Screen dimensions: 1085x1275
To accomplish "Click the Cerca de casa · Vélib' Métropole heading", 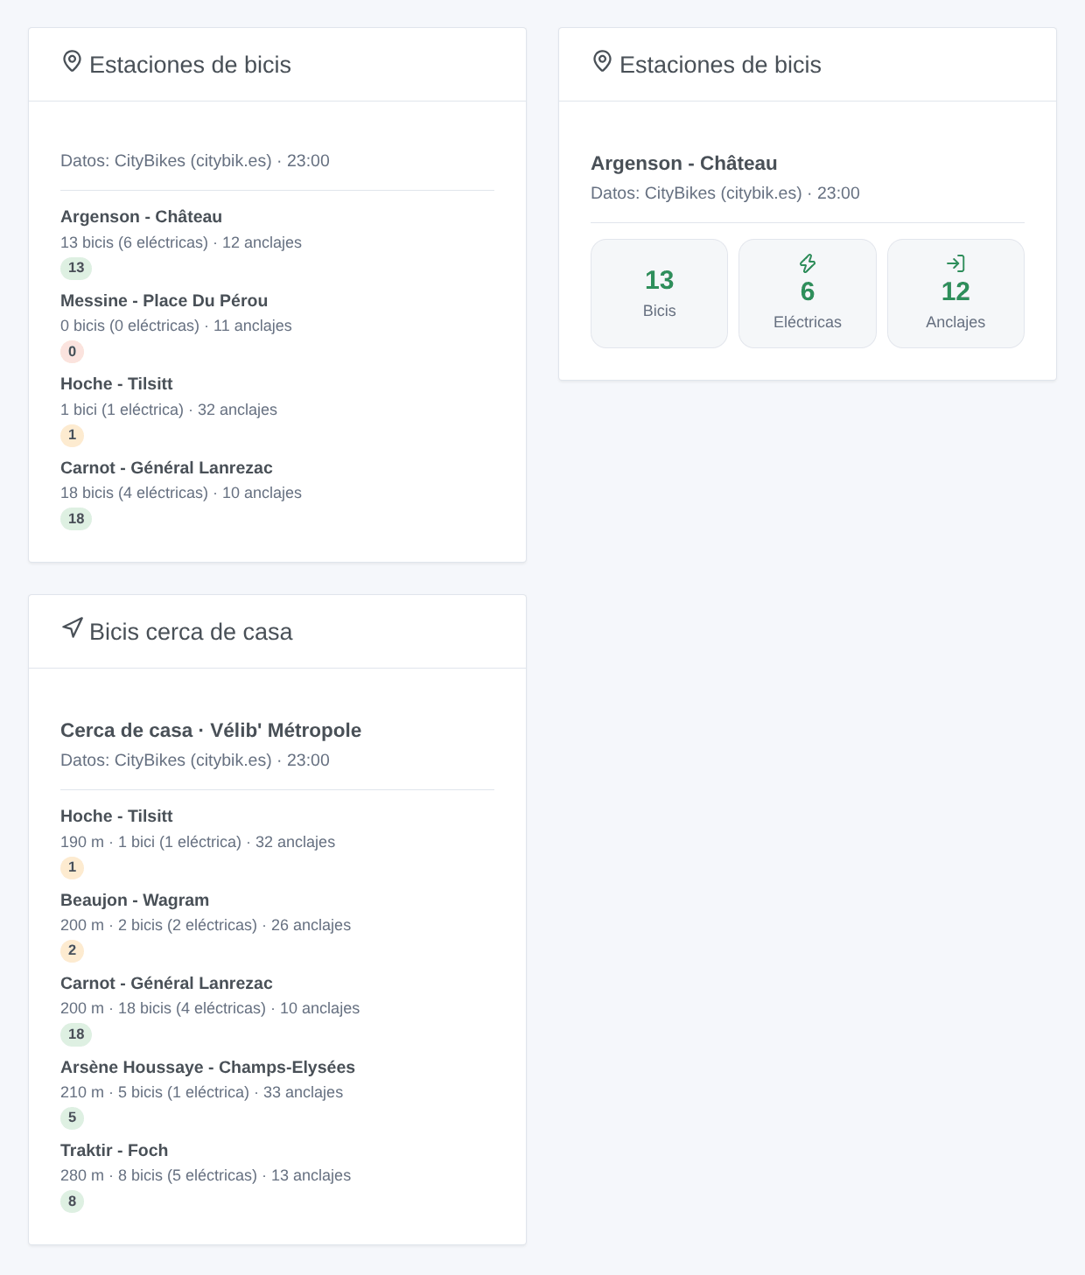I will (x=211, y=730).
